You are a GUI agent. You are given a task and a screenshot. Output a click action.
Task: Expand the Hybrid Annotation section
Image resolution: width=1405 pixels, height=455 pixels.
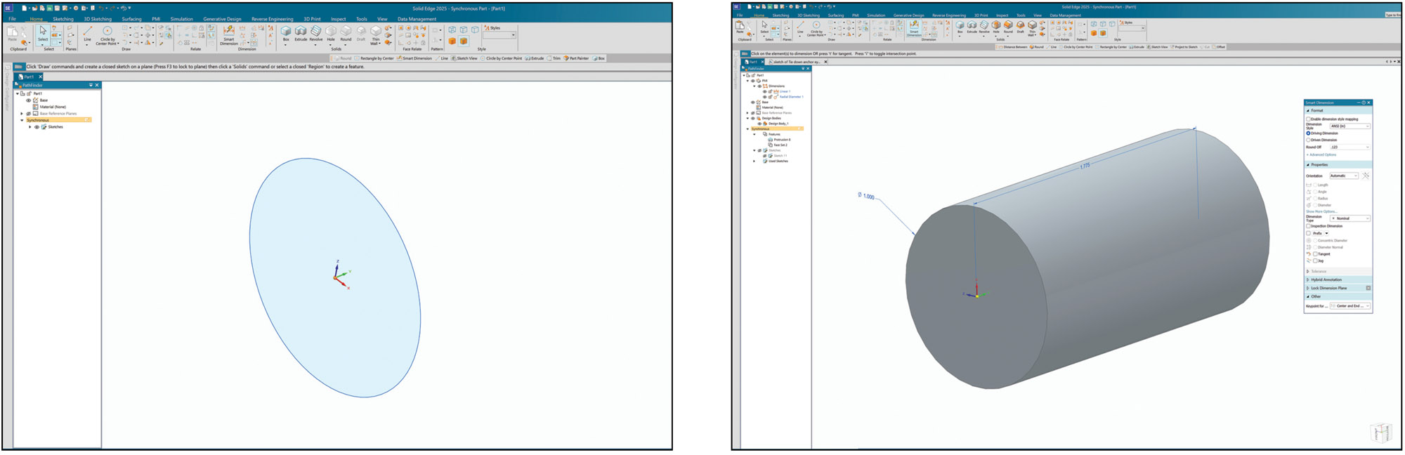(1326, 279)
